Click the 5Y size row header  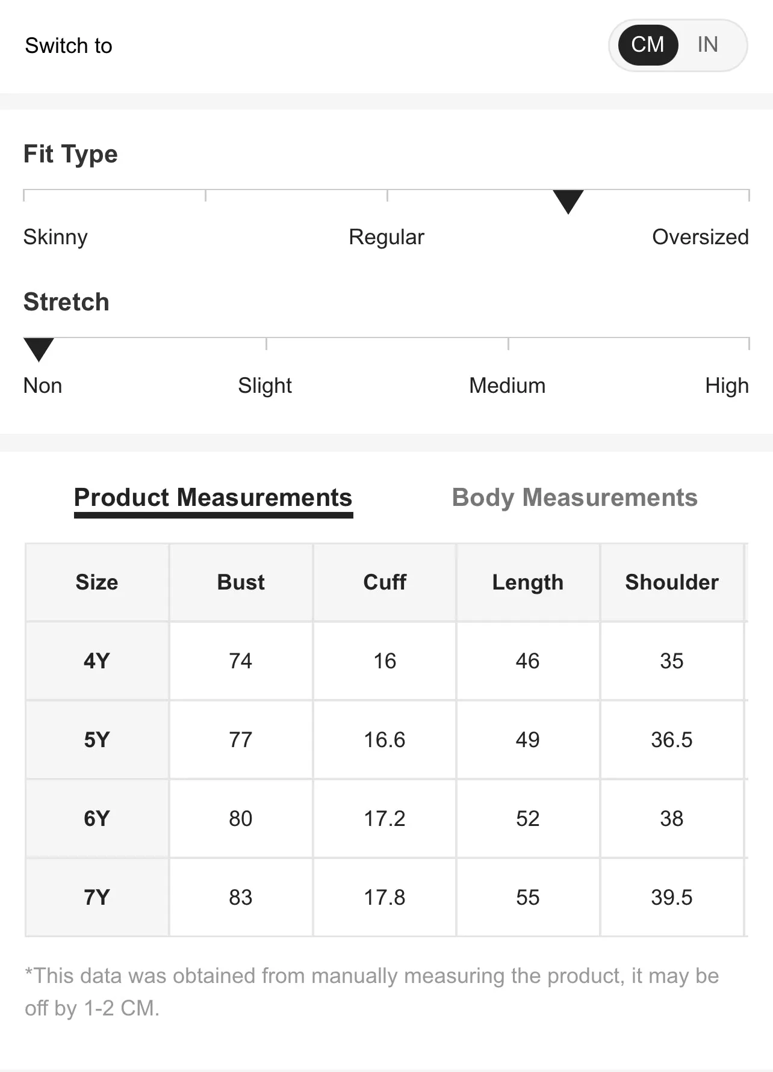click(x=97, y=739)
